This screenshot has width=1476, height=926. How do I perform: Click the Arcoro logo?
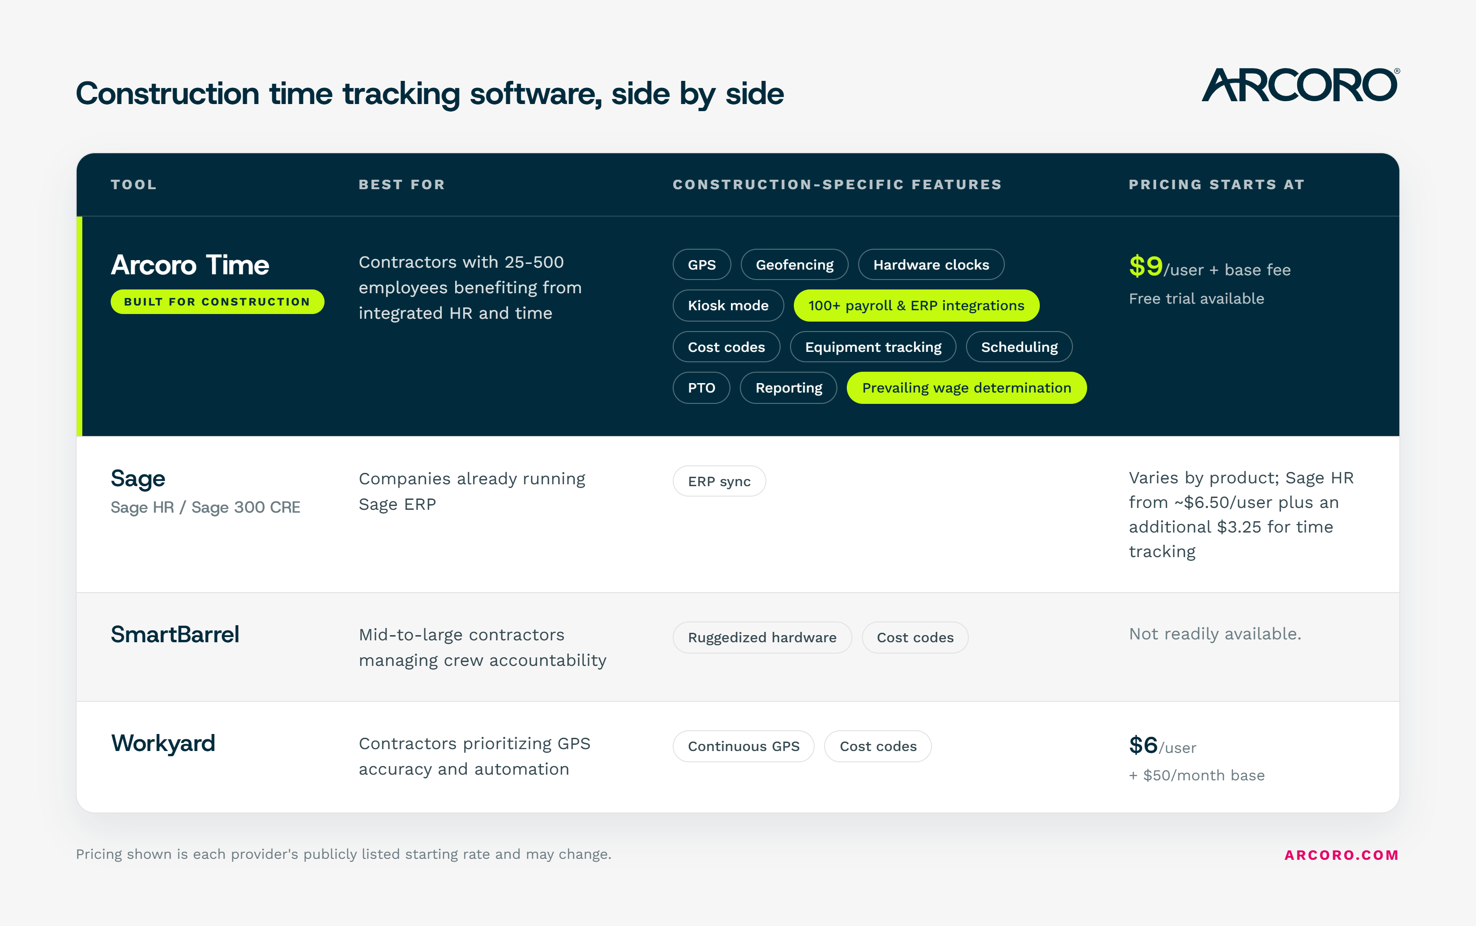[x=1300, y=85]
